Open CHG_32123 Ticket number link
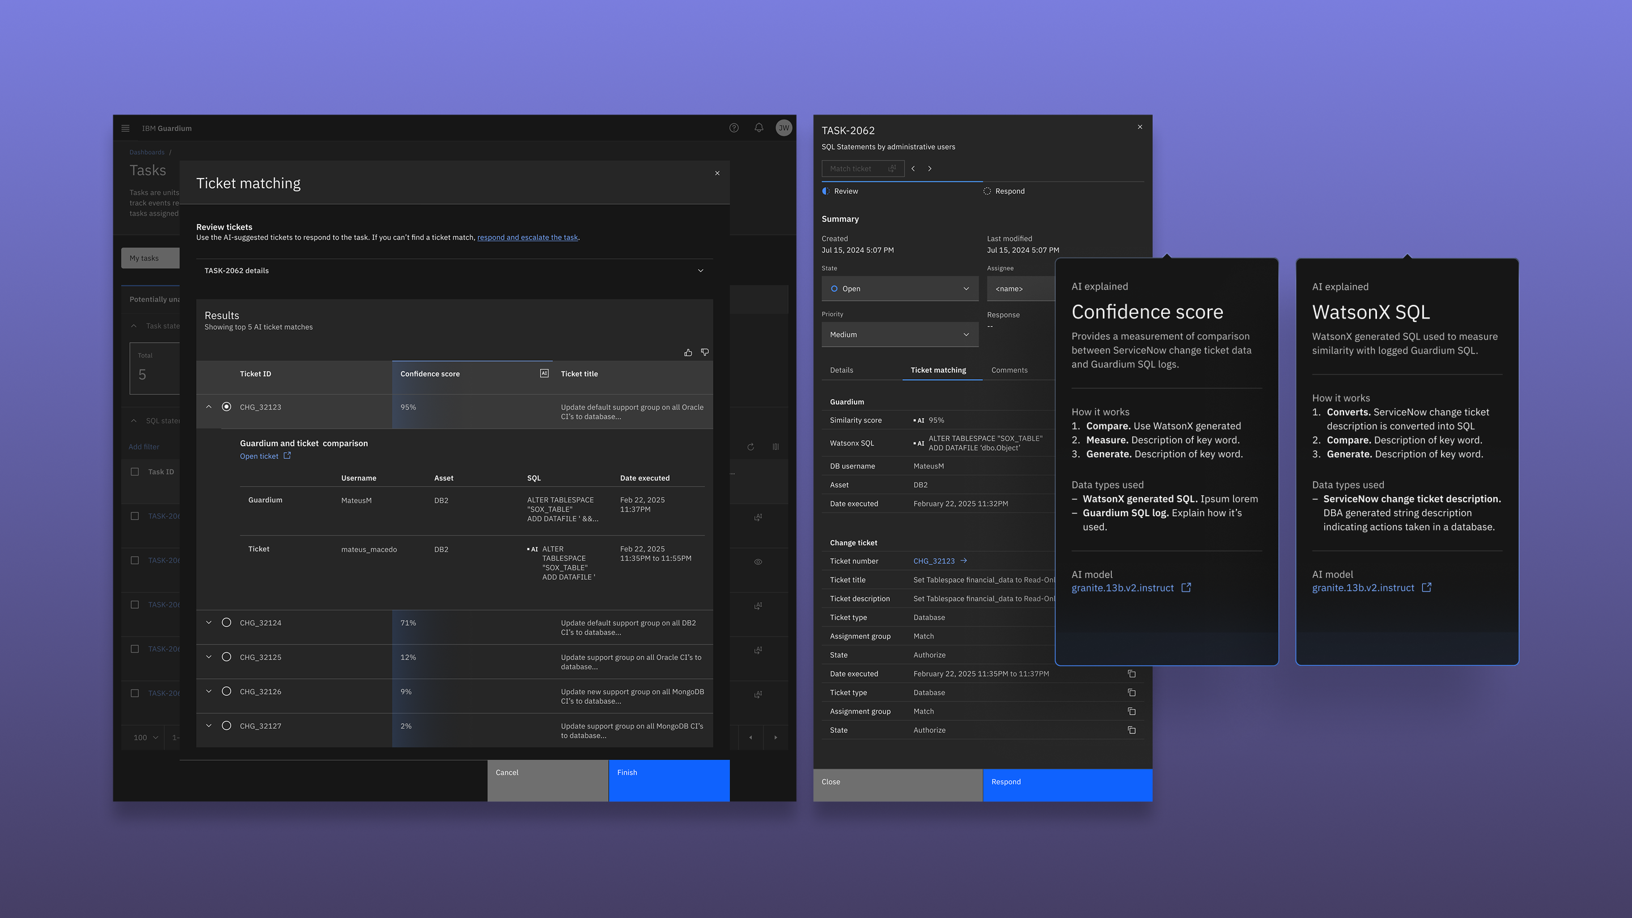Screen dimensions: 1632x918 pyautogui.click(x=934, y=562)
